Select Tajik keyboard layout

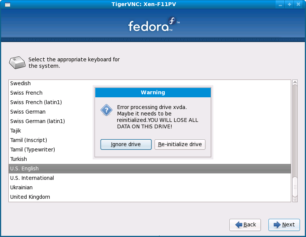[16, 131]
